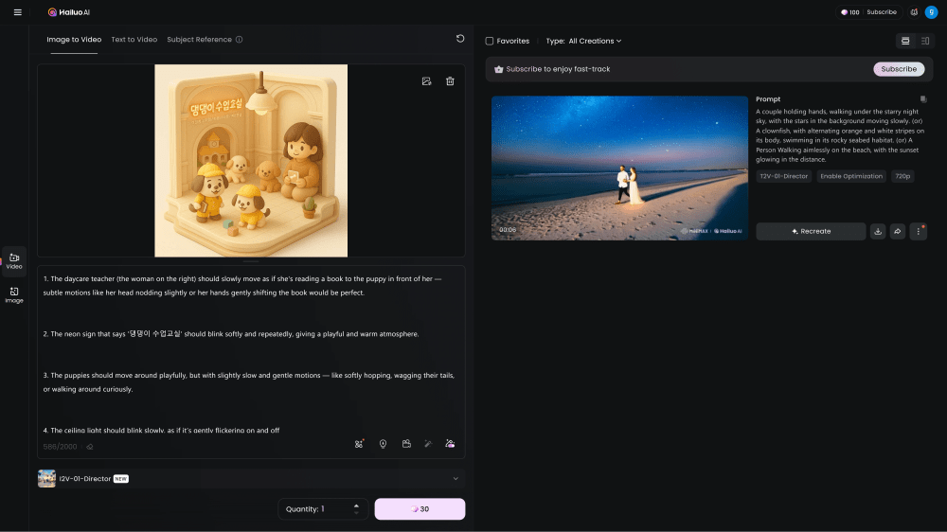Click the Subject Reference info icon
947x532 pixels.
click(240, 39)
